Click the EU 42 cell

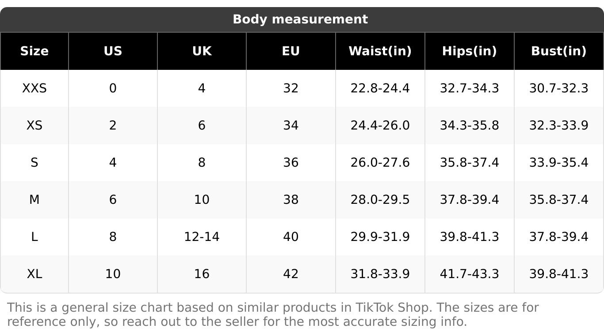(291, 274)
